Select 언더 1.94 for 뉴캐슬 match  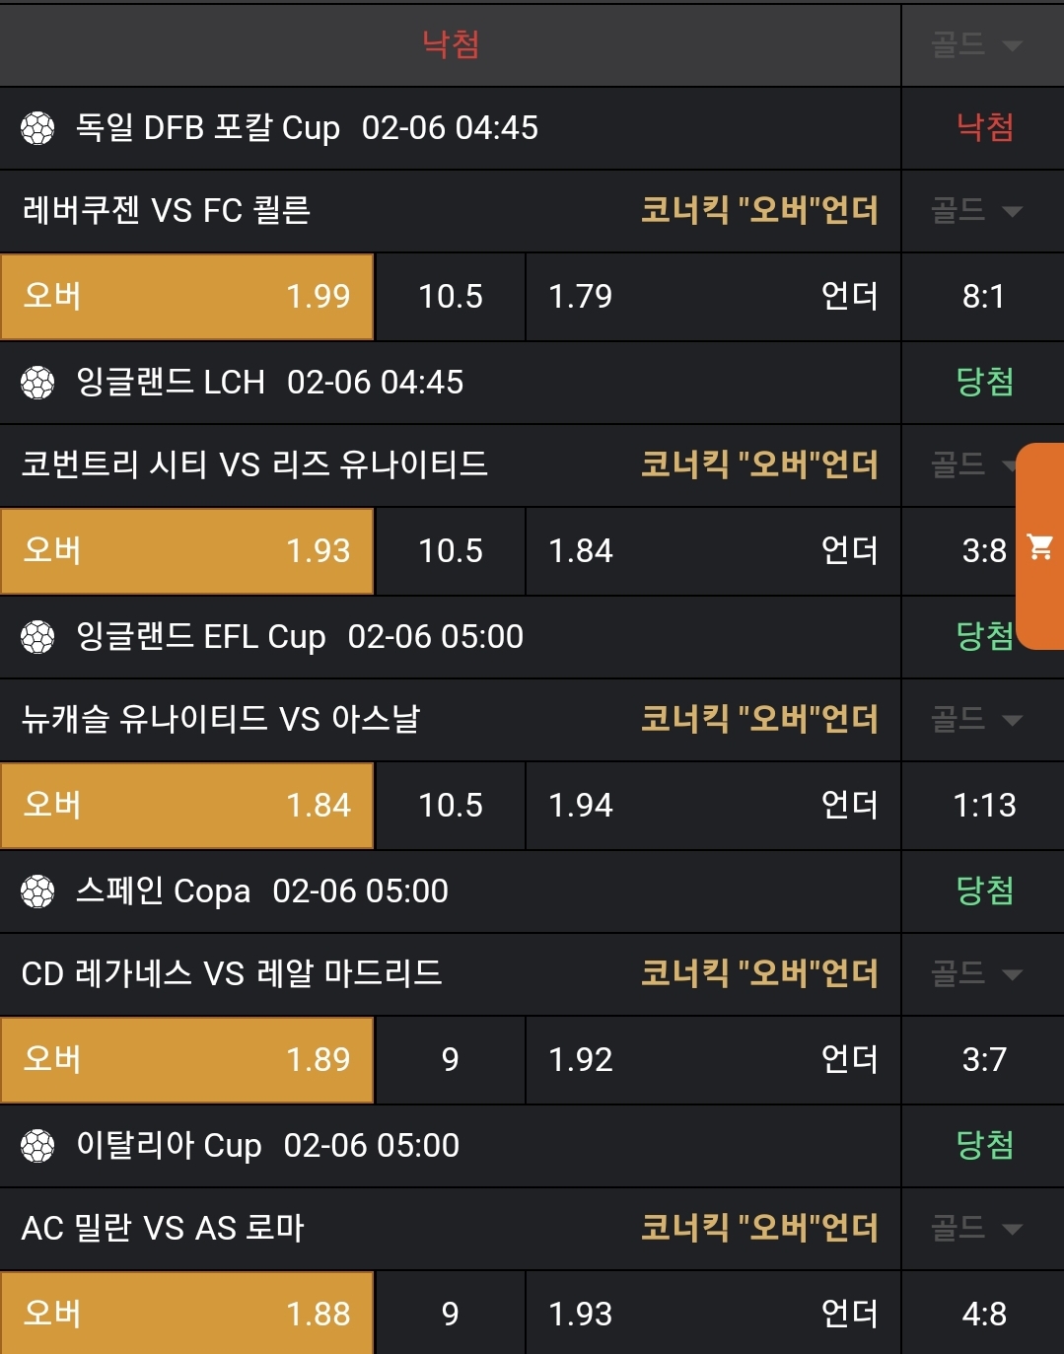click(x=713, y=806)
